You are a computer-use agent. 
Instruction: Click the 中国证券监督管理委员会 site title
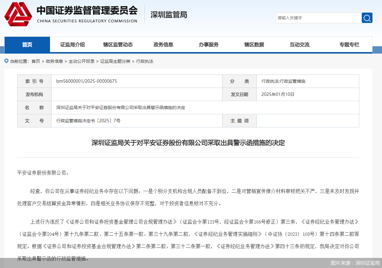coord(87,11)
